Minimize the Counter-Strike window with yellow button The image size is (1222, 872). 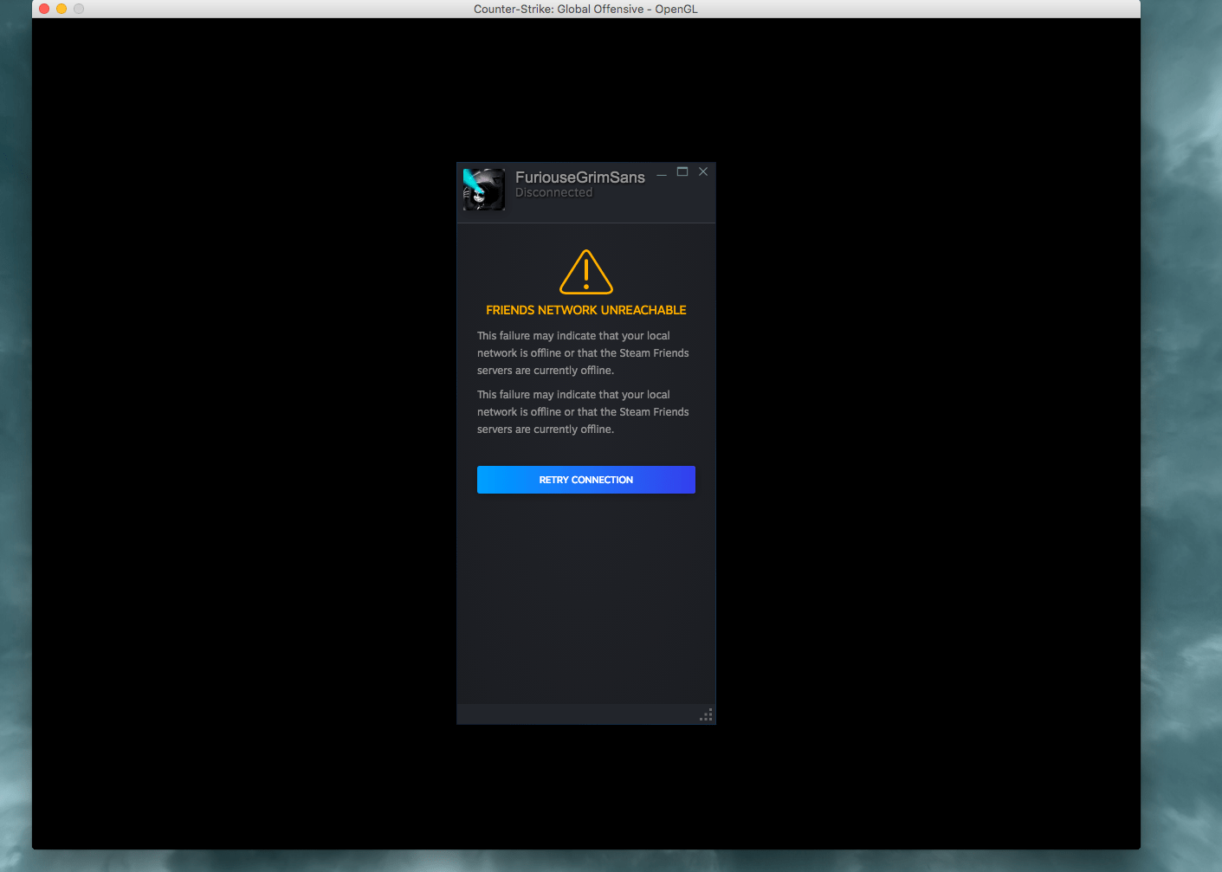(x=61, y=9)
